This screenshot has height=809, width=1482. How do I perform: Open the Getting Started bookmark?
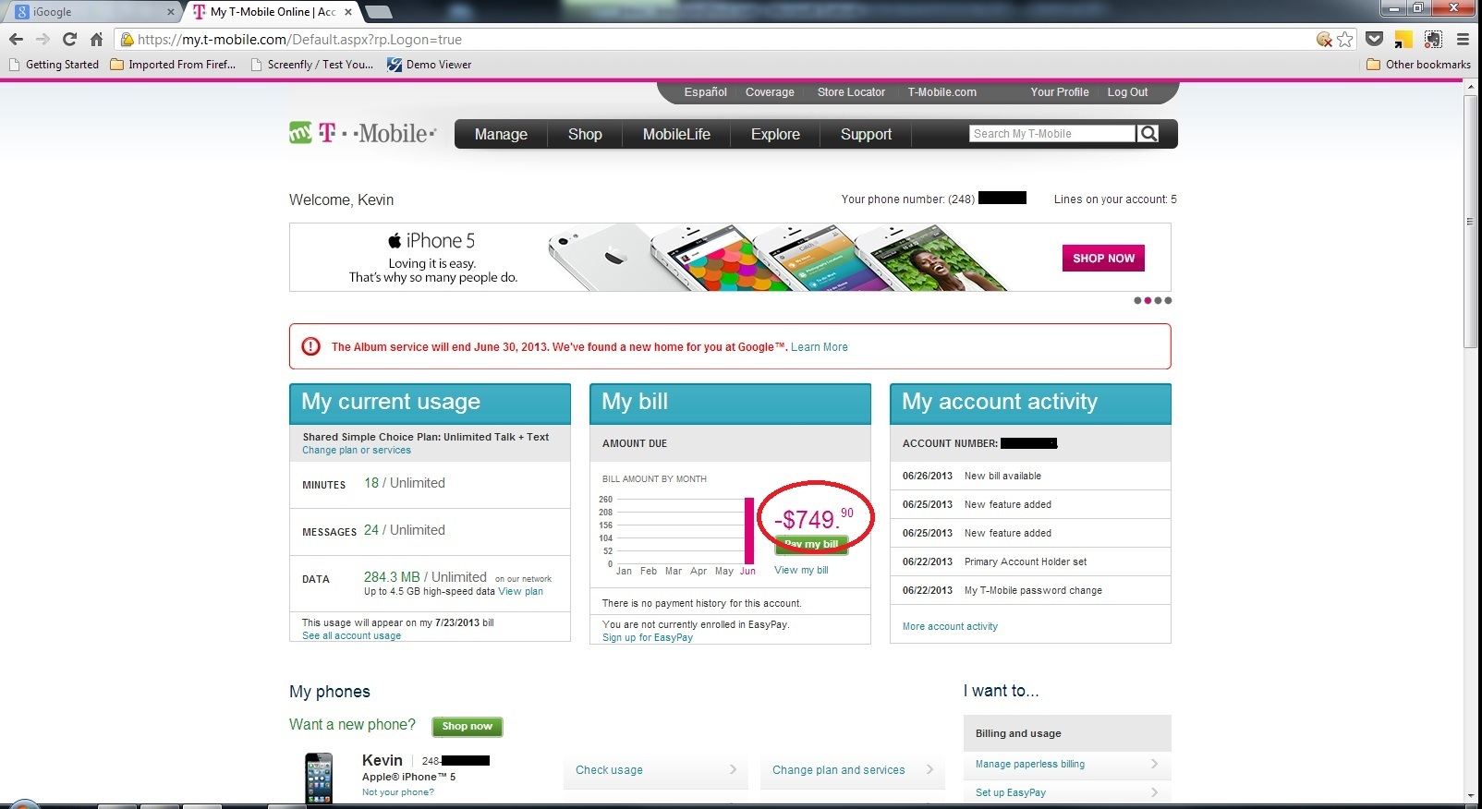click(x=54, y=65)
